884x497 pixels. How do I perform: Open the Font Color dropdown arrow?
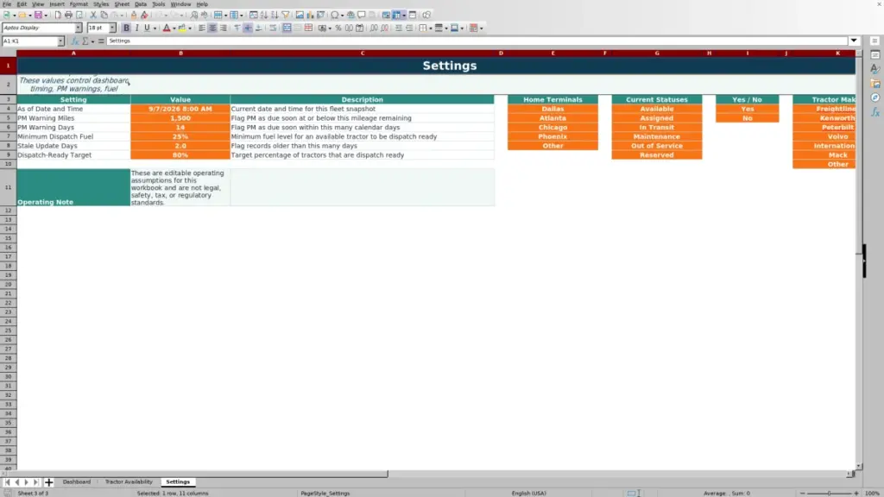(174, 28)
